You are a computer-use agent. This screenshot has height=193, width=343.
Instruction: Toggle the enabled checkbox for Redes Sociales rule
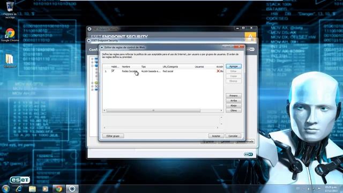click(113, 71)
